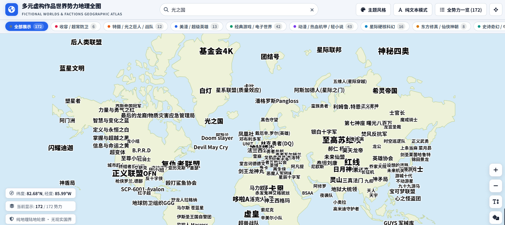Open the 主题风格 theme menu
The width and height of the screenshot is (505, 225).
pyautogui.click(x=373, y=10)
